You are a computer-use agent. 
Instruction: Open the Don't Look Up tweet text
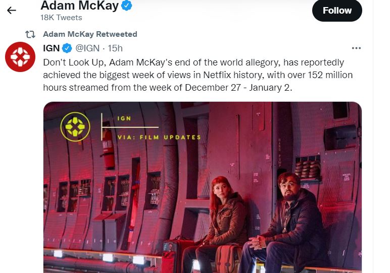198,75
